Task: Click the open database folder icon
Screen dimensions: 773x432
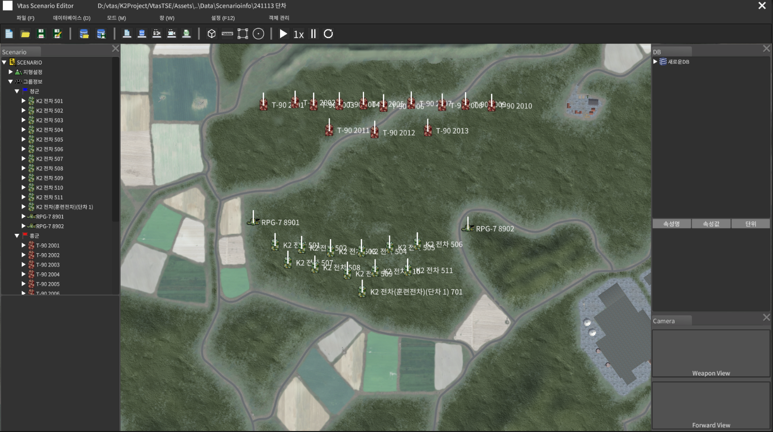Action: tap(84, 34)
